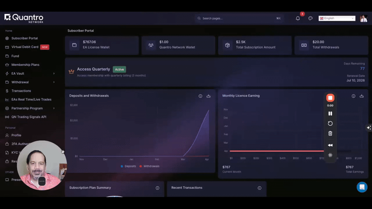Open the English language dropdown
The height and width of the screenshot is (209, 372).
point(337,18)
